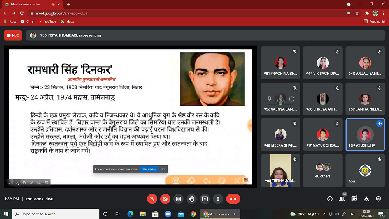Raise your hand in the meeting

(x=192, y=199)
